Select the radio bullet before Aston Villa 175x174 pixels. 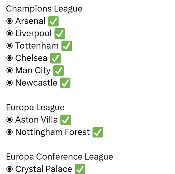9,120
